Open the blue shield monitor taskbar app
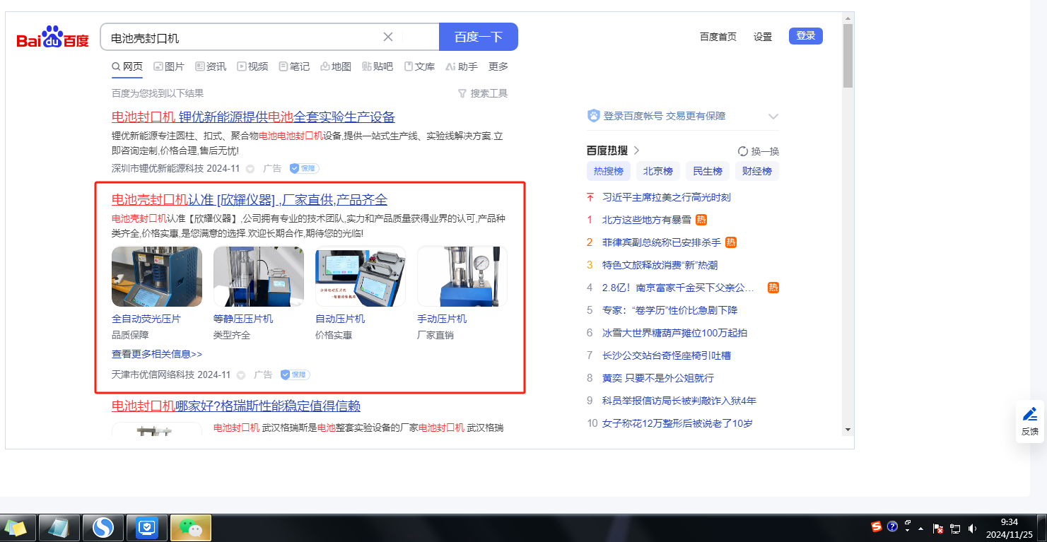1047x542 pixels. coord(147,527)
